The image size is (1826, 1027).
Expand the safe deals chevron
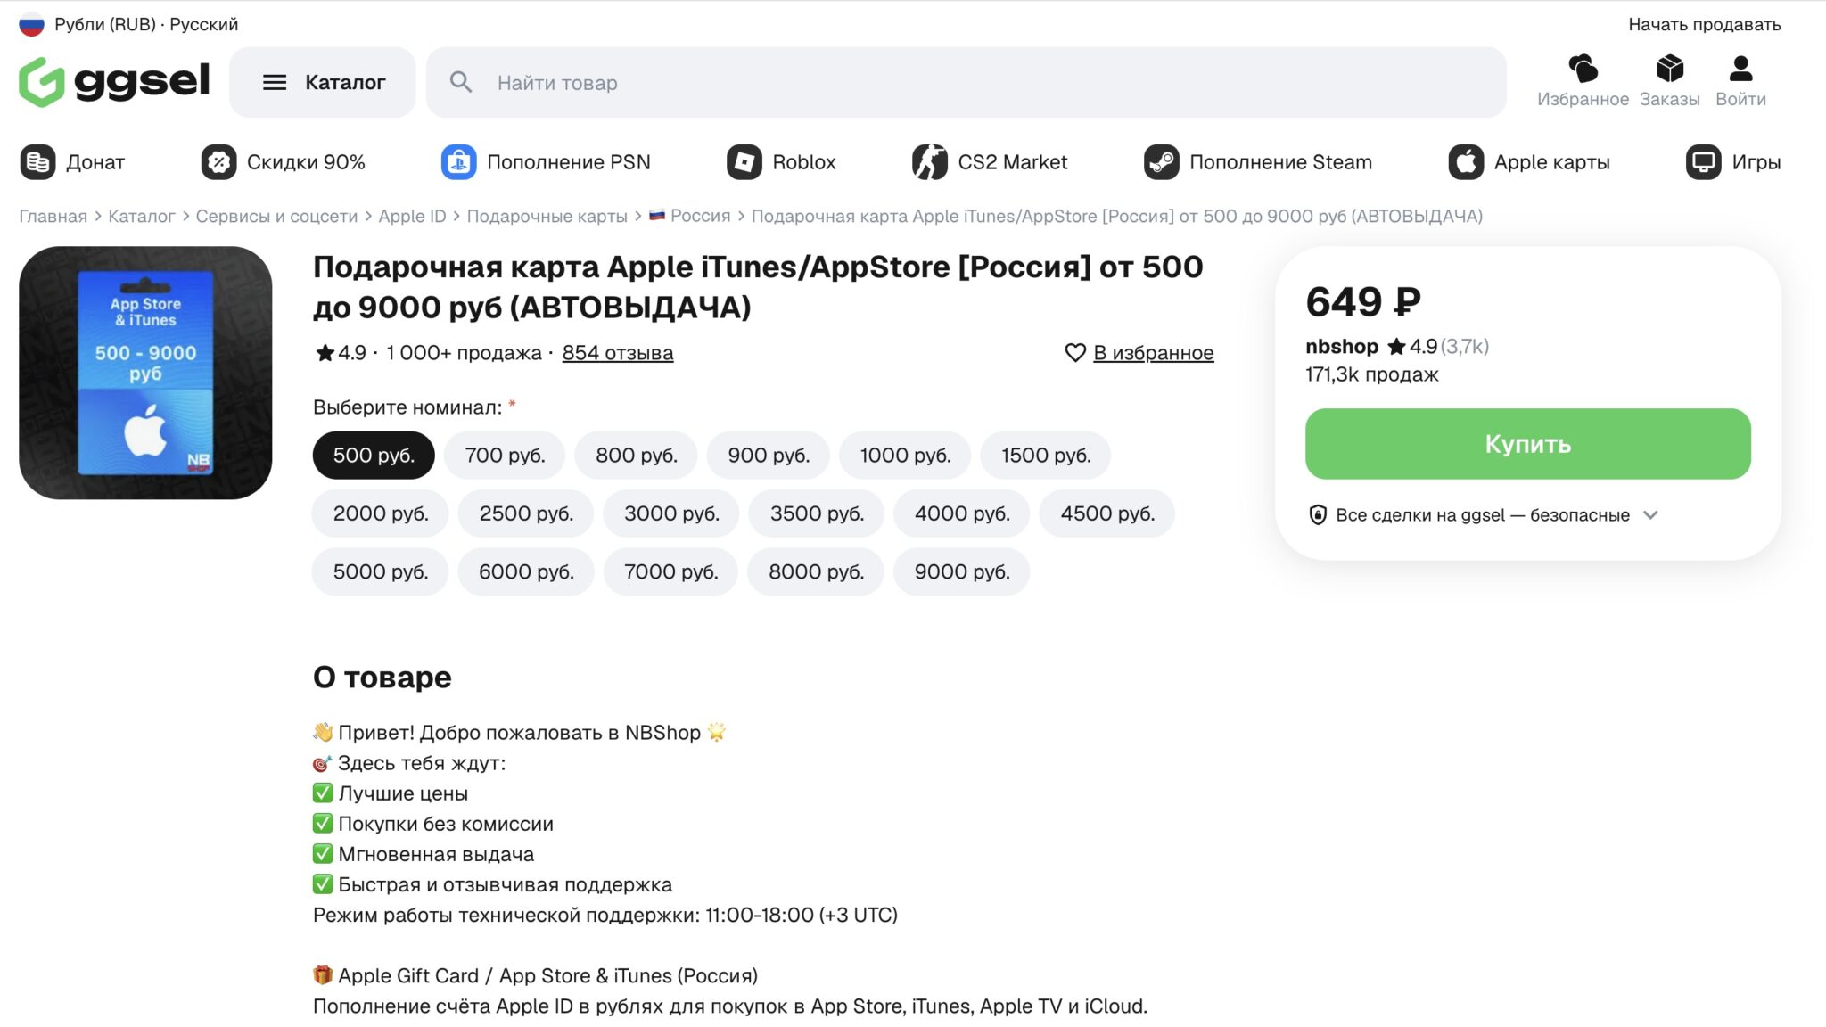click(x=1650, y=515)
